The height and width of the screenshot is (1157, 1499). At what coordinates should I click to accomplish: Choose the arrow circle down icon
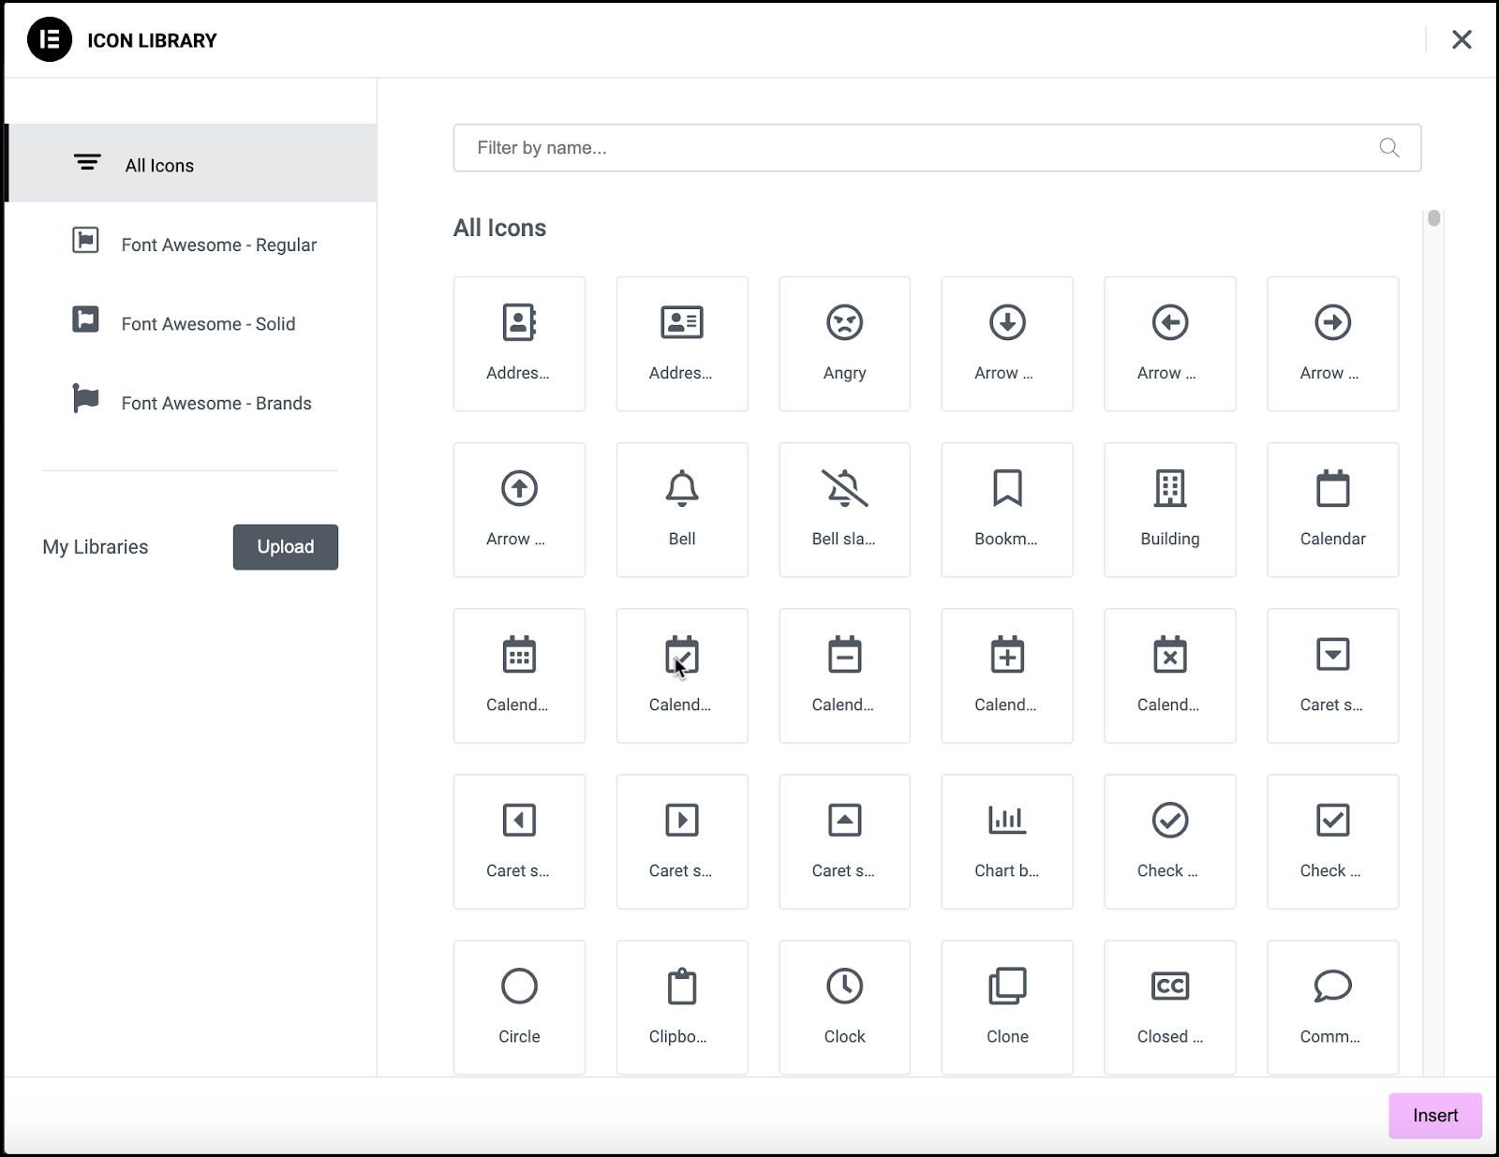pos(1007,344)
